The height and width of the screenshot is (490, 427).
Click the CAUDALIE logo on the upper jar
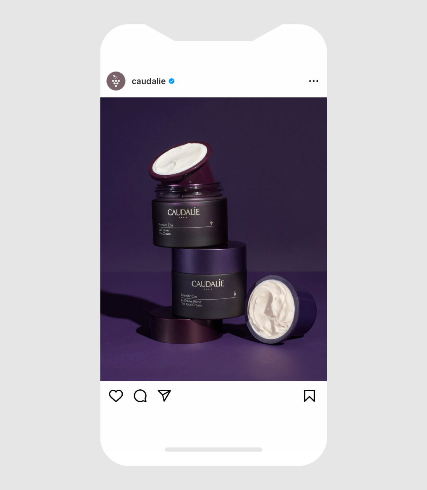[x=184, y=212]
